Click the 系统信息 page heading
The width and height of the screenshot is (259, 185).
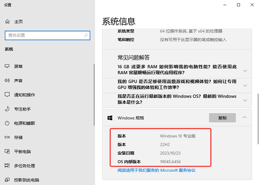[x=119, y=22]
